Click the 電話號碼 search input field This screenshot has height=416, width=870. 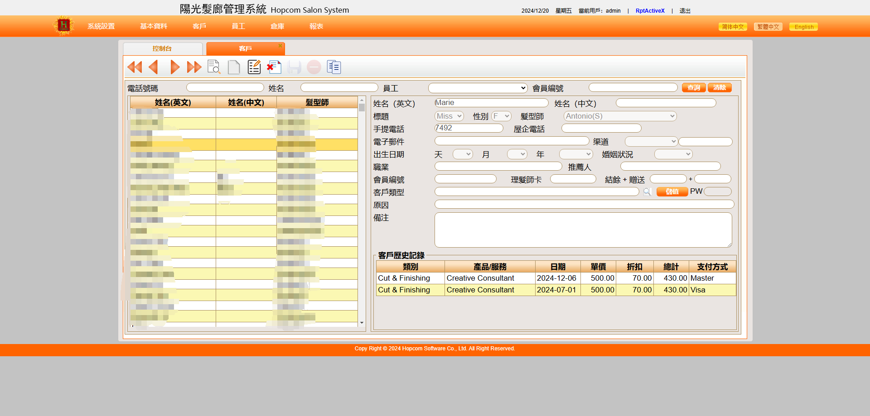click(x=225, y=88)
